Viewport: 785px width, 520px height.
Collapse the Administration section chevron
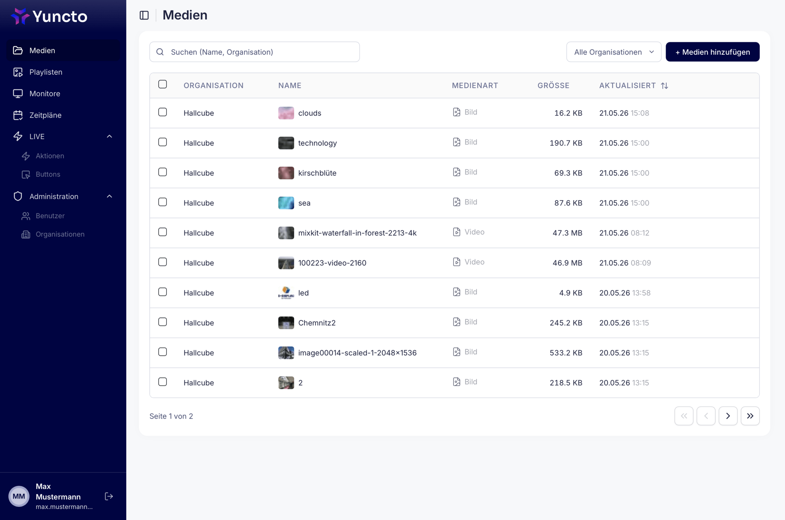click(110, 196)
